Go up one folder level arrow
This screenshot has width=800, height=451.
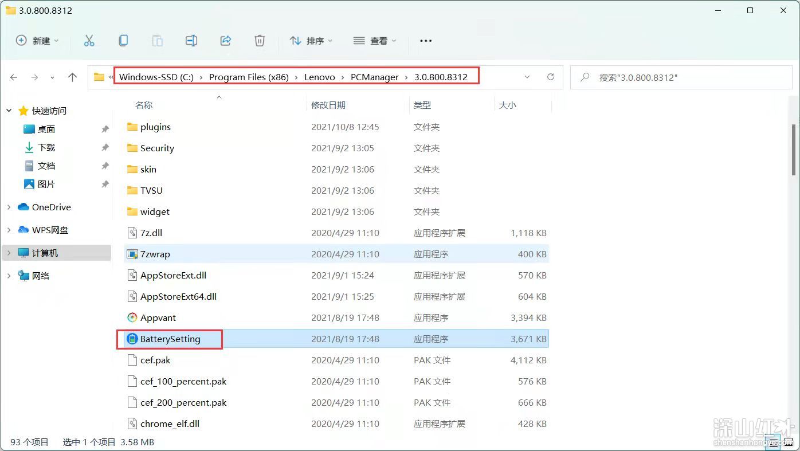[x=72, y=77]
